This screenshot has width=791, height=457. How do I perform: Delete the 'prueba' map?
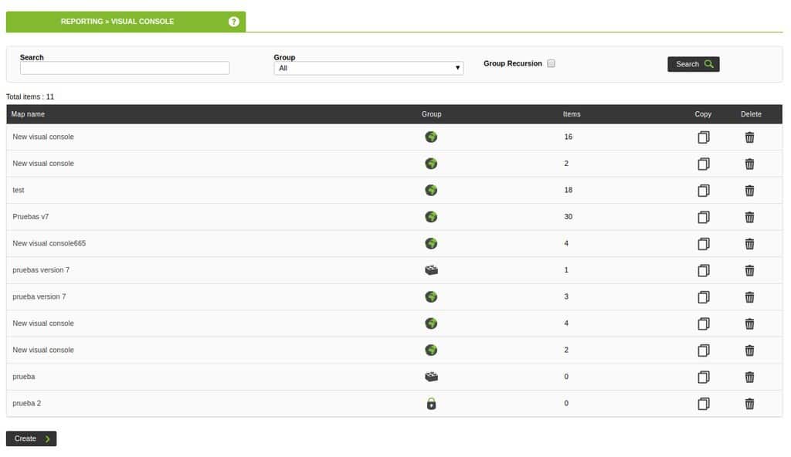[x=749, y=377]
